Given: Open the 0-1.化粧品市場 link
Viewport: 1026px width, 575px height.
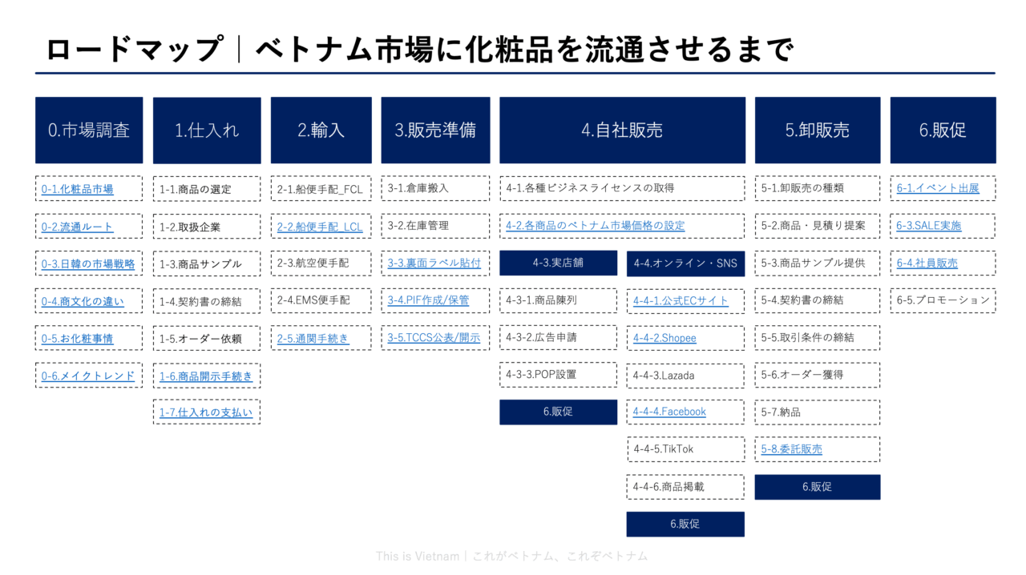Looking at the screenshot, I should click(x=78, y=188).
